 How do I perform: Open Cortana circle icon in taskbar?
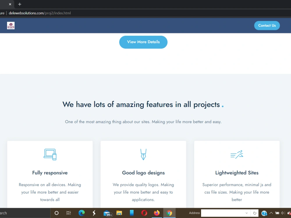tap(57, 213)
